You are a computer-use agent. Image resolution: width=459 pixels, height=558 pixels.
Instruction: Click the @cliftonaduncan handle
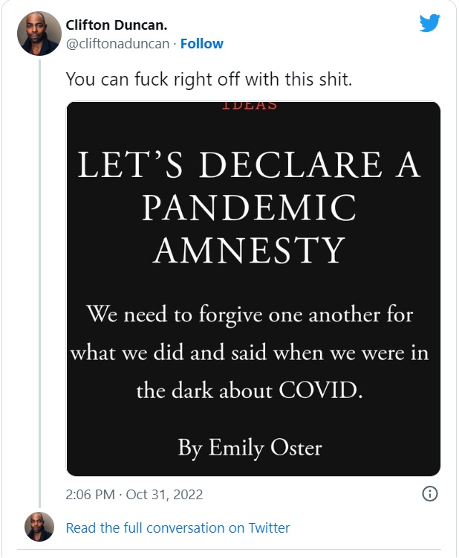coord(118,44)
